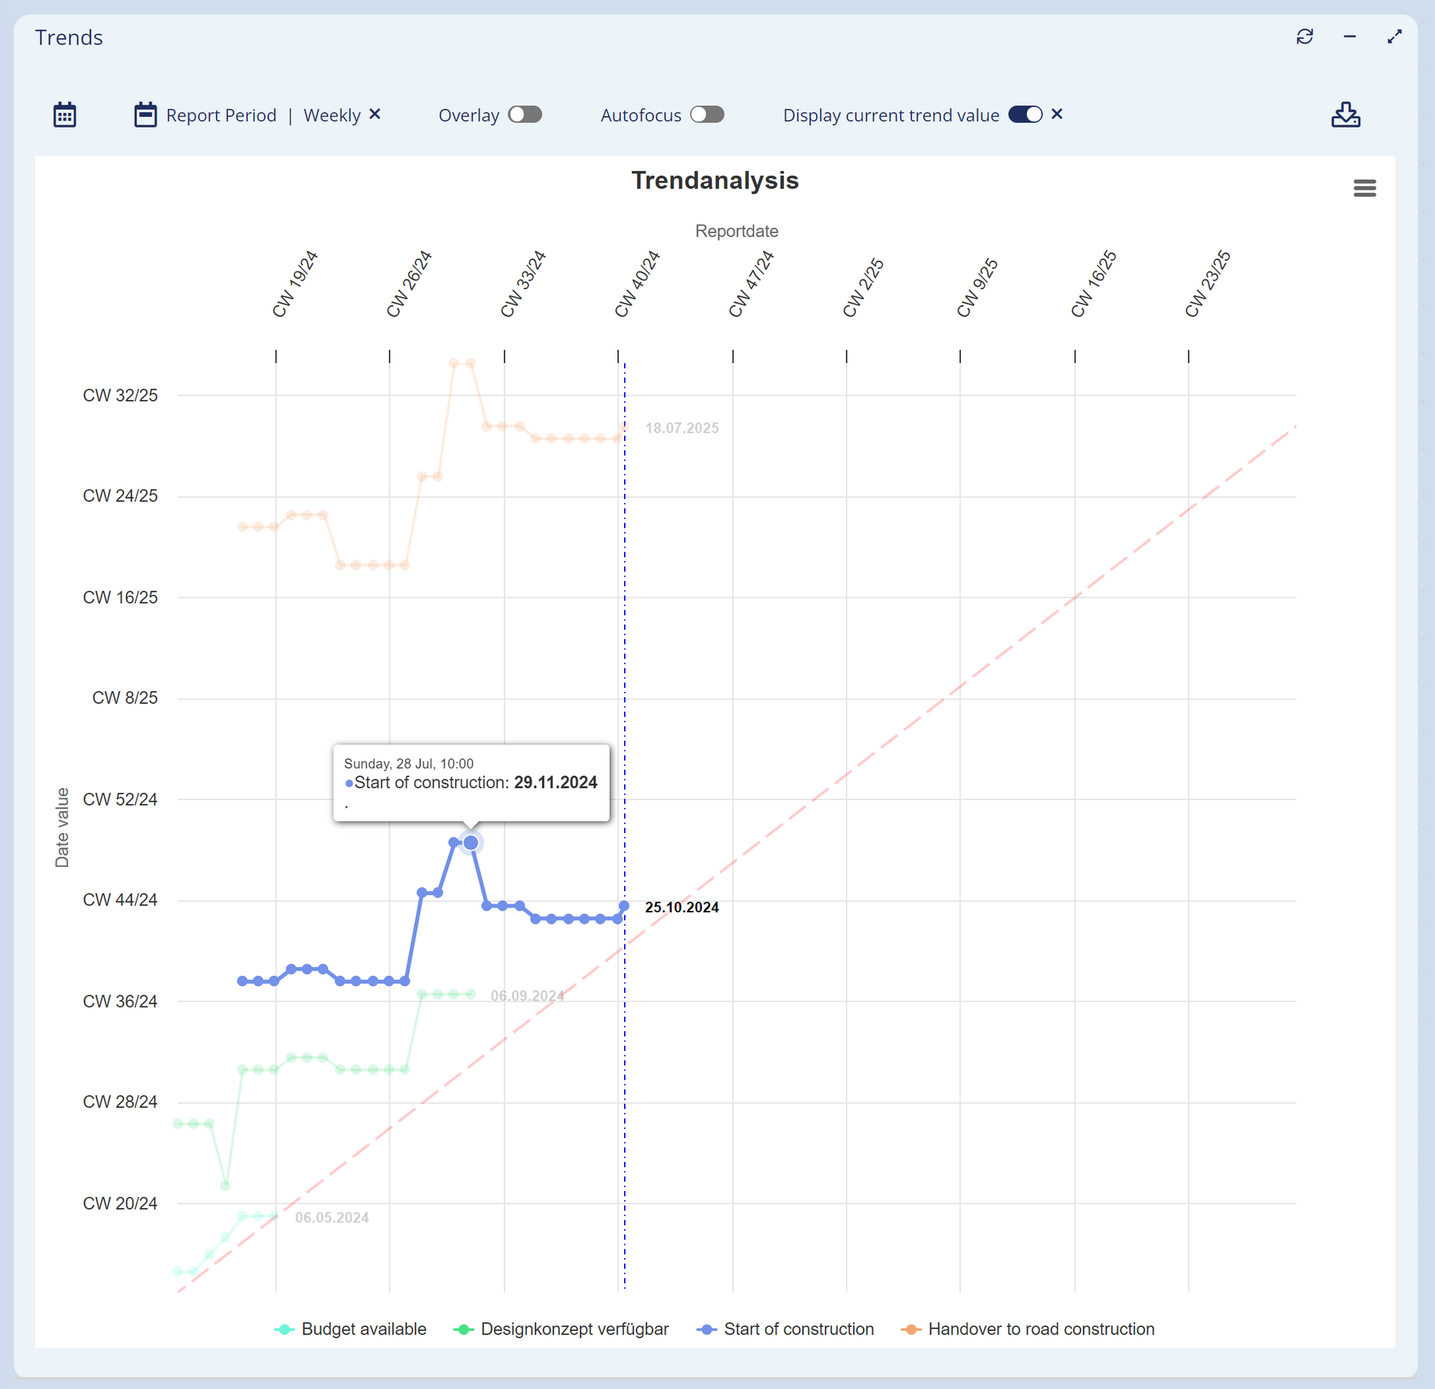Click the Report Period label

click(x=221, y=116)
